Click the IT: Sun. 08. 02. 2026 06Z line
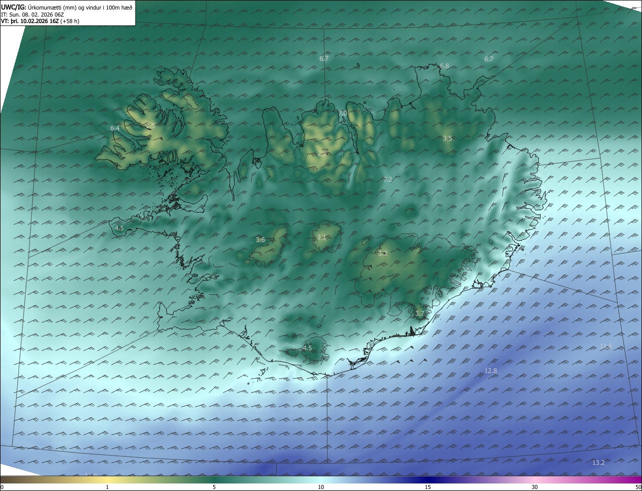This screenshot has height=491, width=642. [33, 15]
